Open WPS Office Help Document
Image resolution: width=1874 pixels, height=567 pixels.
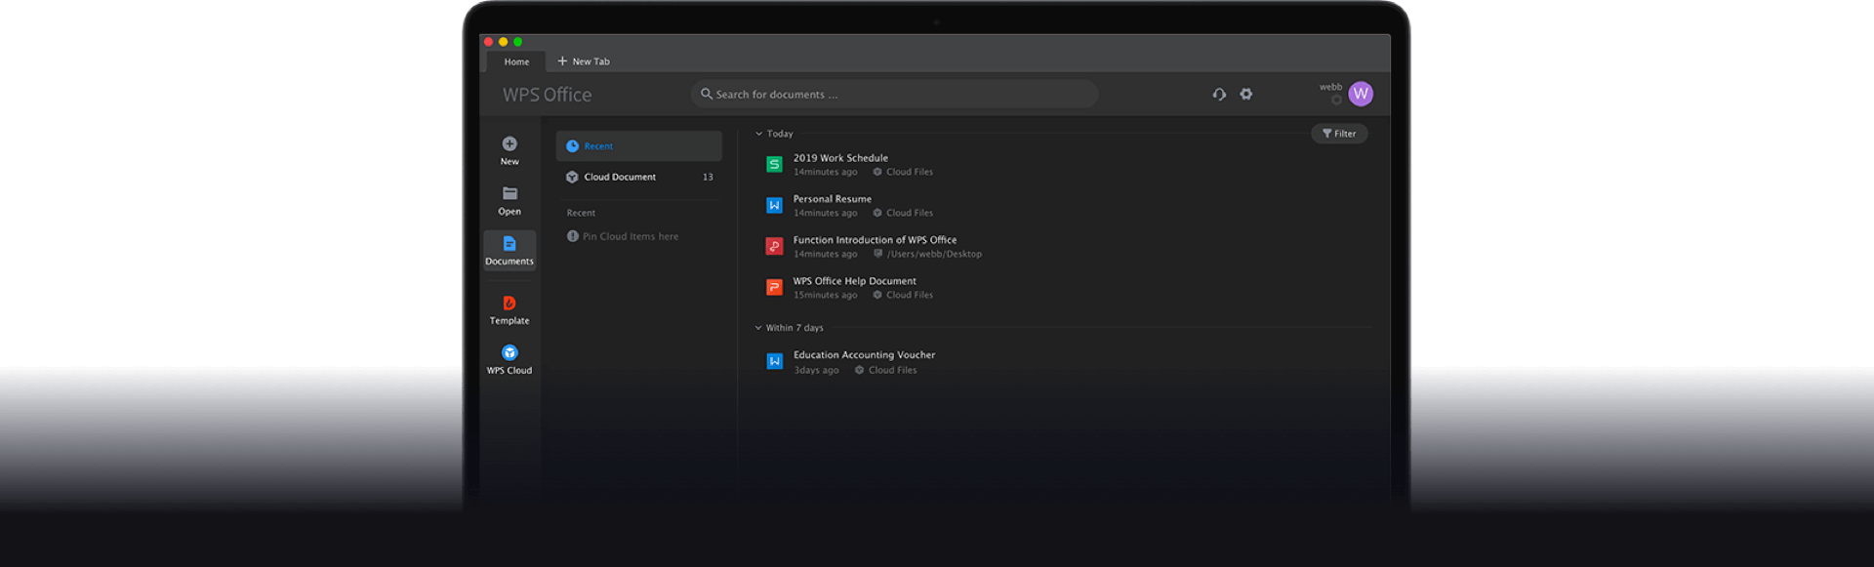(854, 281)
